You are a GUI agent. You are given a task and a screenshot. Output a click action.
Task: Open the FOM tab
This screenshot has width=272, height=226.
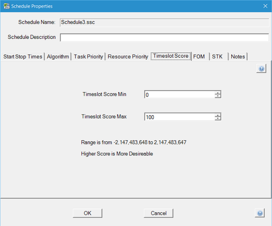199,57
